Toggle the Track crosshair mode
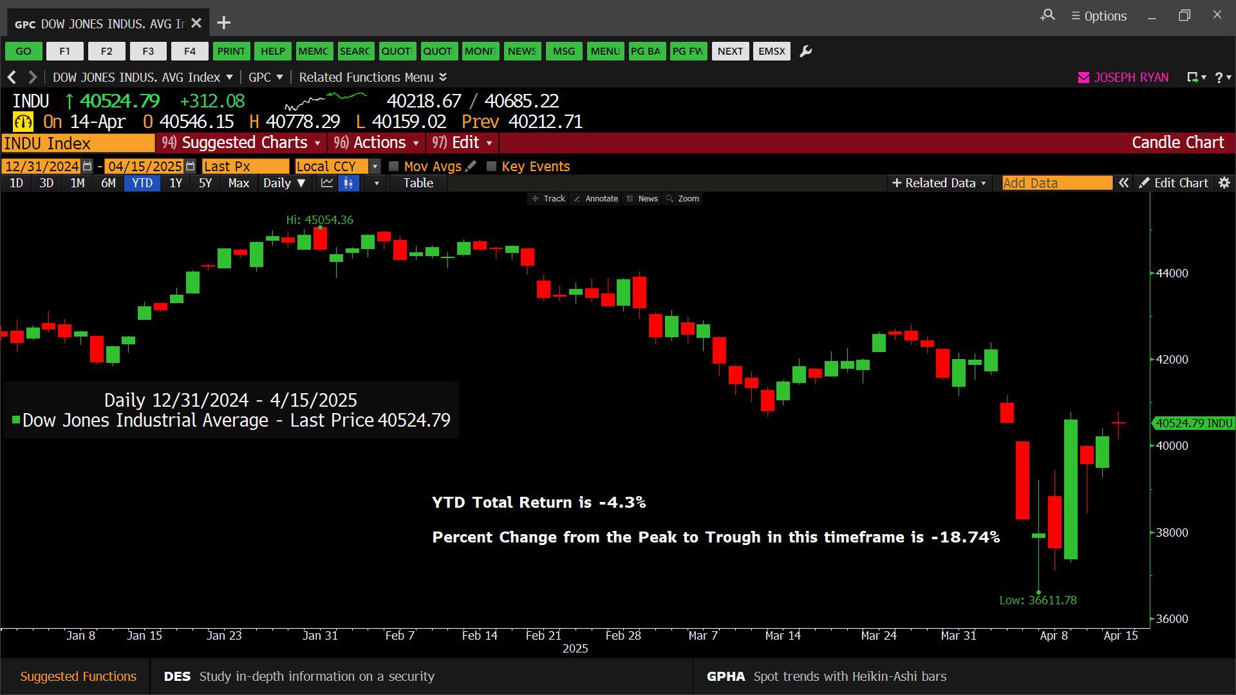This screenshot has height=695, width=1236. pos(548,199)
